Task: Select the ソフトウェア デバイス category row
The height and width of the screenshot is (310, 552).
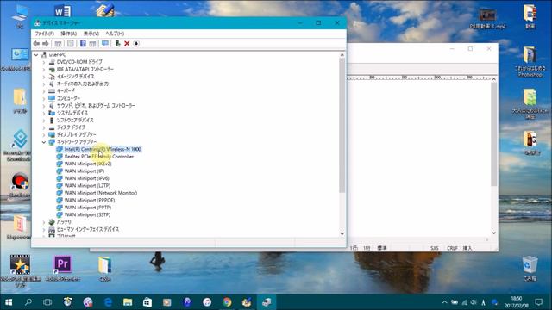Action: (75, 121)
